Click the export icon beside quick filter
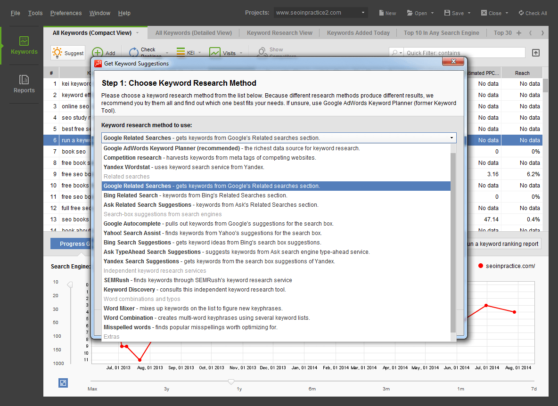 [535, 53]
